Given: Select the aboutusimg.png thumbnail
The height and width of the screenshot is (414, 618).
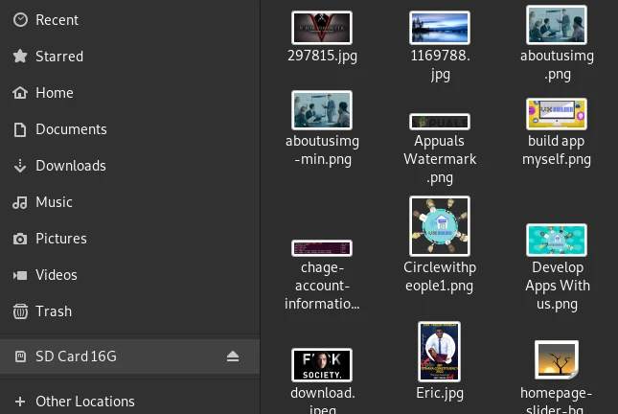Looking at the screenshot, I should pos(557,25).
